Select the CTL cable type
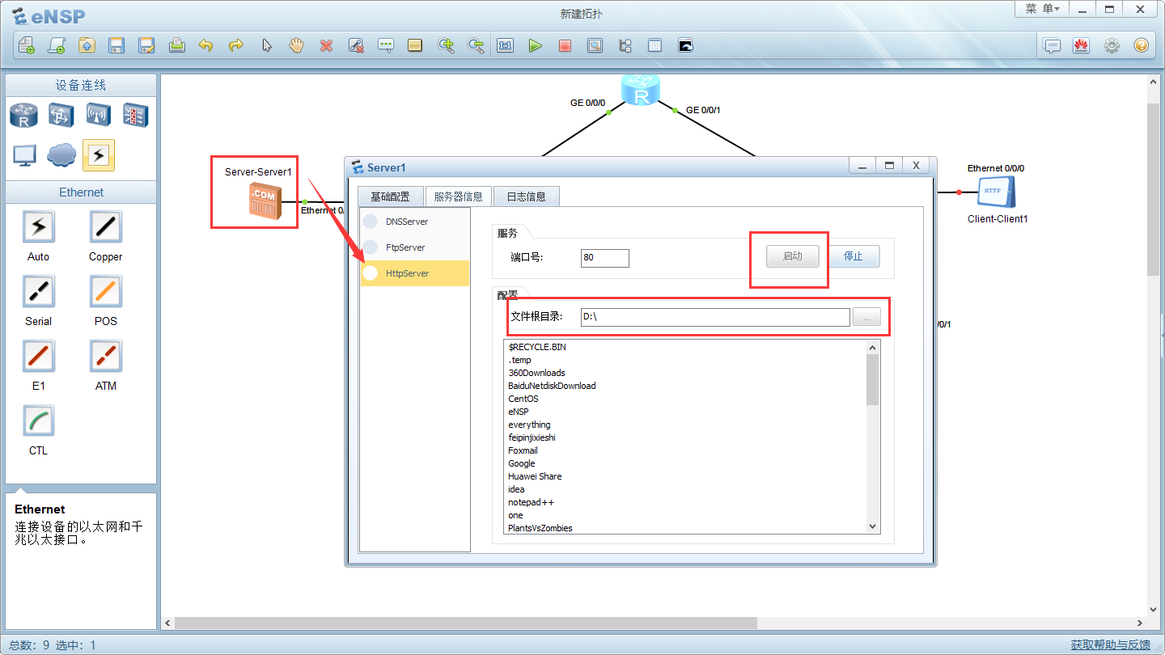The width and height of the screenshot is (1165, 655). 38,421
